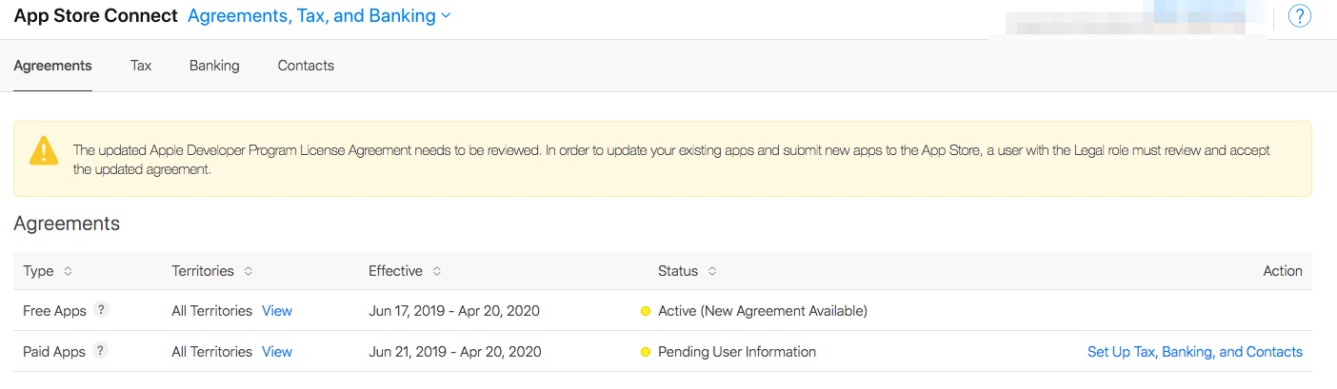Image resolution: width=1337 pixels, height=389 pixels.
Task: Switch to the Tax tab
Action: (141, 66)
